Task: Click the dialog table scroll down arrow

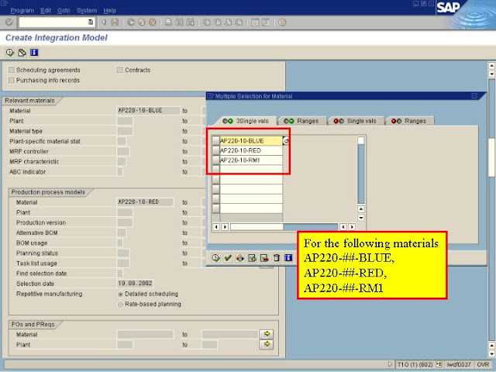Action: click(x=361, y=218)
